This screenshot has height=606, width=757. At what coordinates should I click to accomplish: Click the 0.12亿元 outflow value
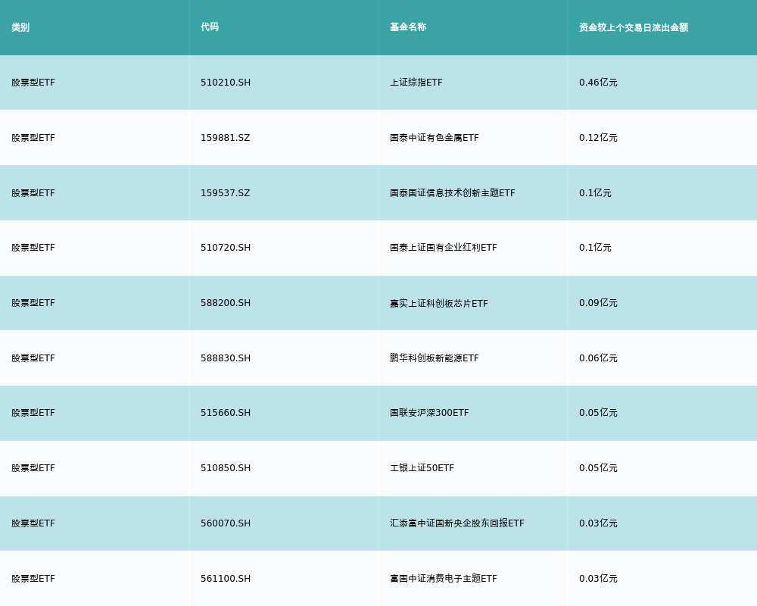[598, 138]
